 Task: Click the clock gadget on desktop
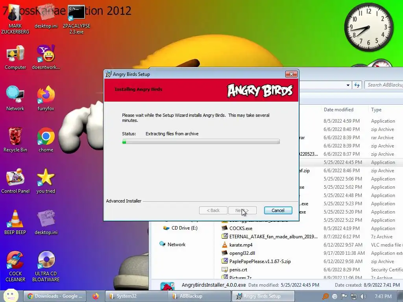click(368, 27)
